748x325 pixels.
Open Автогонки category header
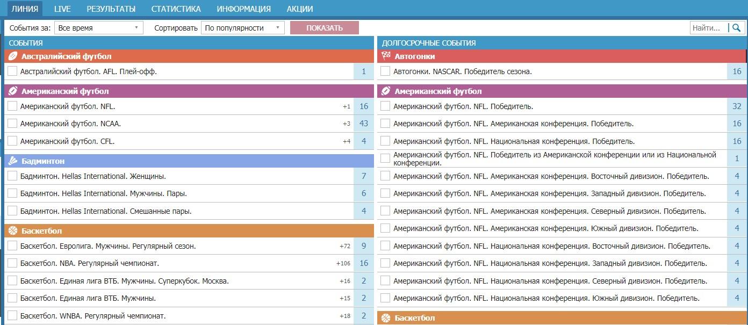pyautogui.click(x=562, y=56)
